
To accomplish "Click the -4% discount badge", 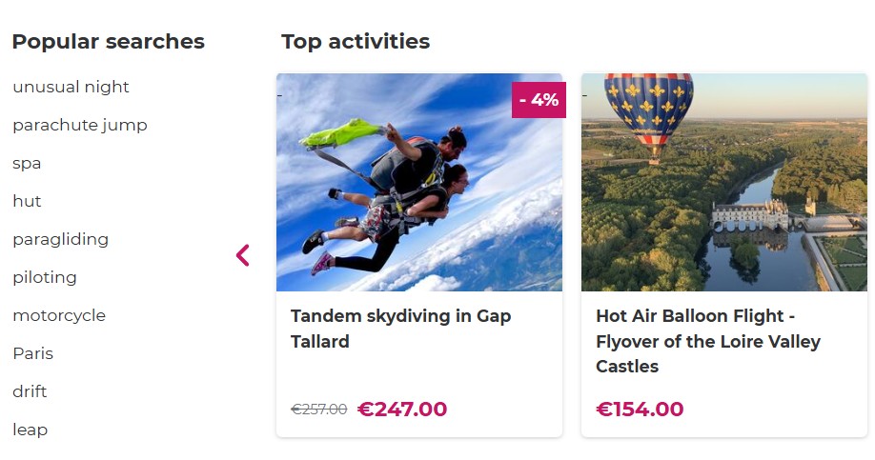I will point(539,100).
